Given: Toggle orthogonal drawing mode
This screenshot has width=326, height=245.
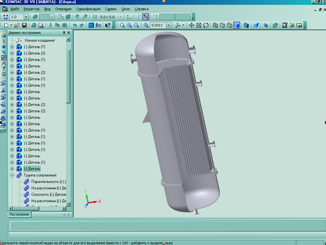Looking at the screenshot, I should click(138, 17).
